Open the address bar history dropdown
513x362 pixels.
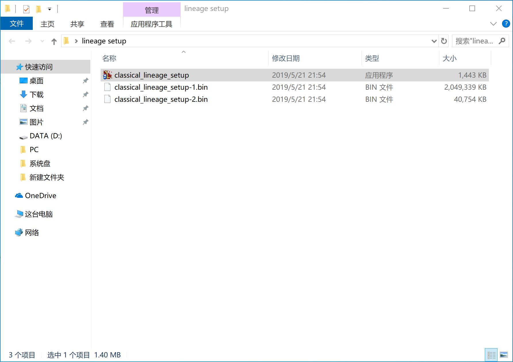pos(434,41)
